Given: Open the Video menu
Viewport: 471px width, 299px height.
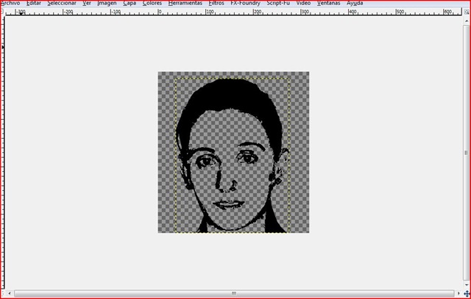Looking at the screenshot, I should click(x=303, y=3).
